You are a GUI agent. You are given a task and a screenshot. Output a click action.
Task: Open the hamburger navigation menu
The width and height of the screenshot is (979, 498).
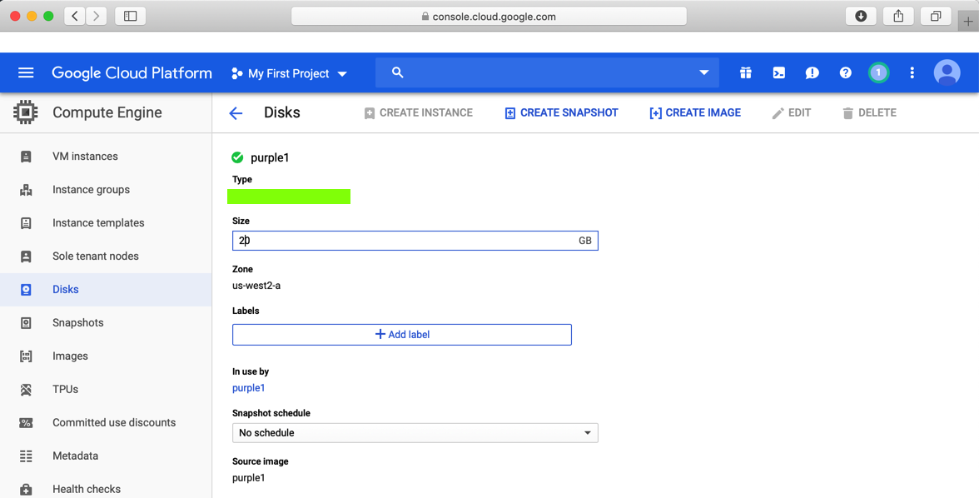(x=26, y=73)
